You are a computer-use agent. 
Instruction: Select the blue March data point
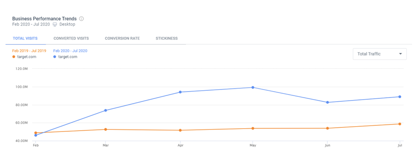pyautogui.click(x=106, y=110)
